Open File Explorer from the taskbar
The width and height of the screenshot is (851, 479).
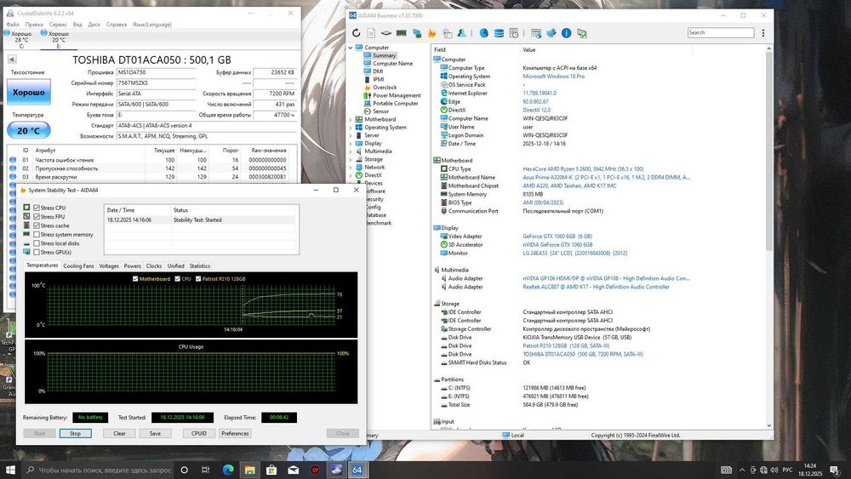point(249,470)
